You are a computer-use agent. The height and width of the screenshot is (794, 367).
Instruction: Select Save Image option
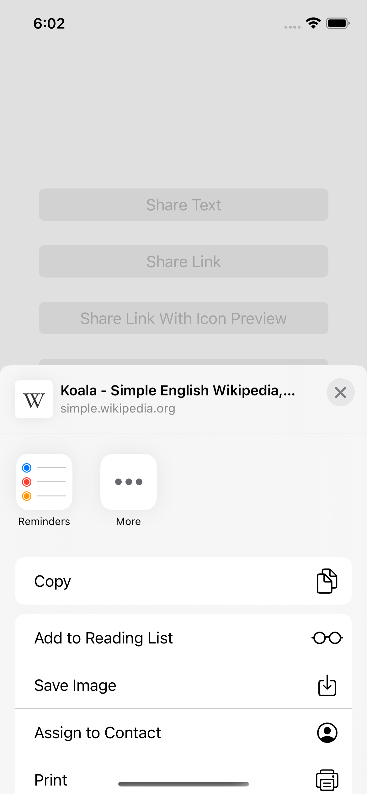[x=75, y=685]
